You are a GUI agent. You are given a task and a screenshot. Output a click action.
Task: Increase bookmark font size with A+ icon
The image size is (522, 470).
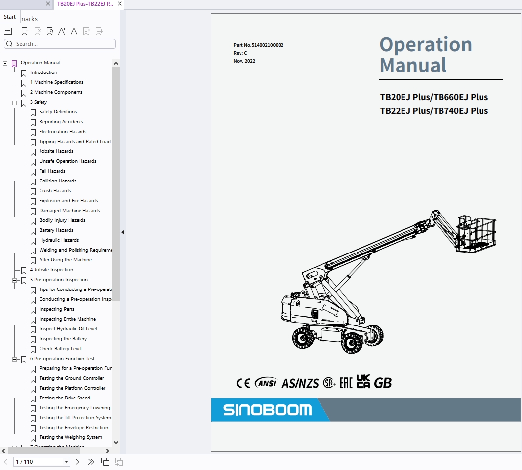(x=62, y=31)
